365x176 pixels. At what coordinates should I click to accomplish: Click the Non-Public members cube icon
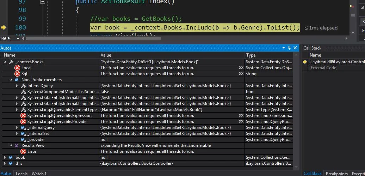point(16,80)
